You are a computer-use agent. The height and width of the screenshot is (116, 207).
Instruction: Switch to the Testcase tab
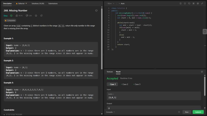pyautogui.click(x=110, y=72)
